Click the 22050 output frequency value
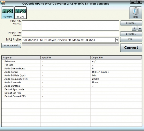This screenshot has width=144, height=131. 95,79
